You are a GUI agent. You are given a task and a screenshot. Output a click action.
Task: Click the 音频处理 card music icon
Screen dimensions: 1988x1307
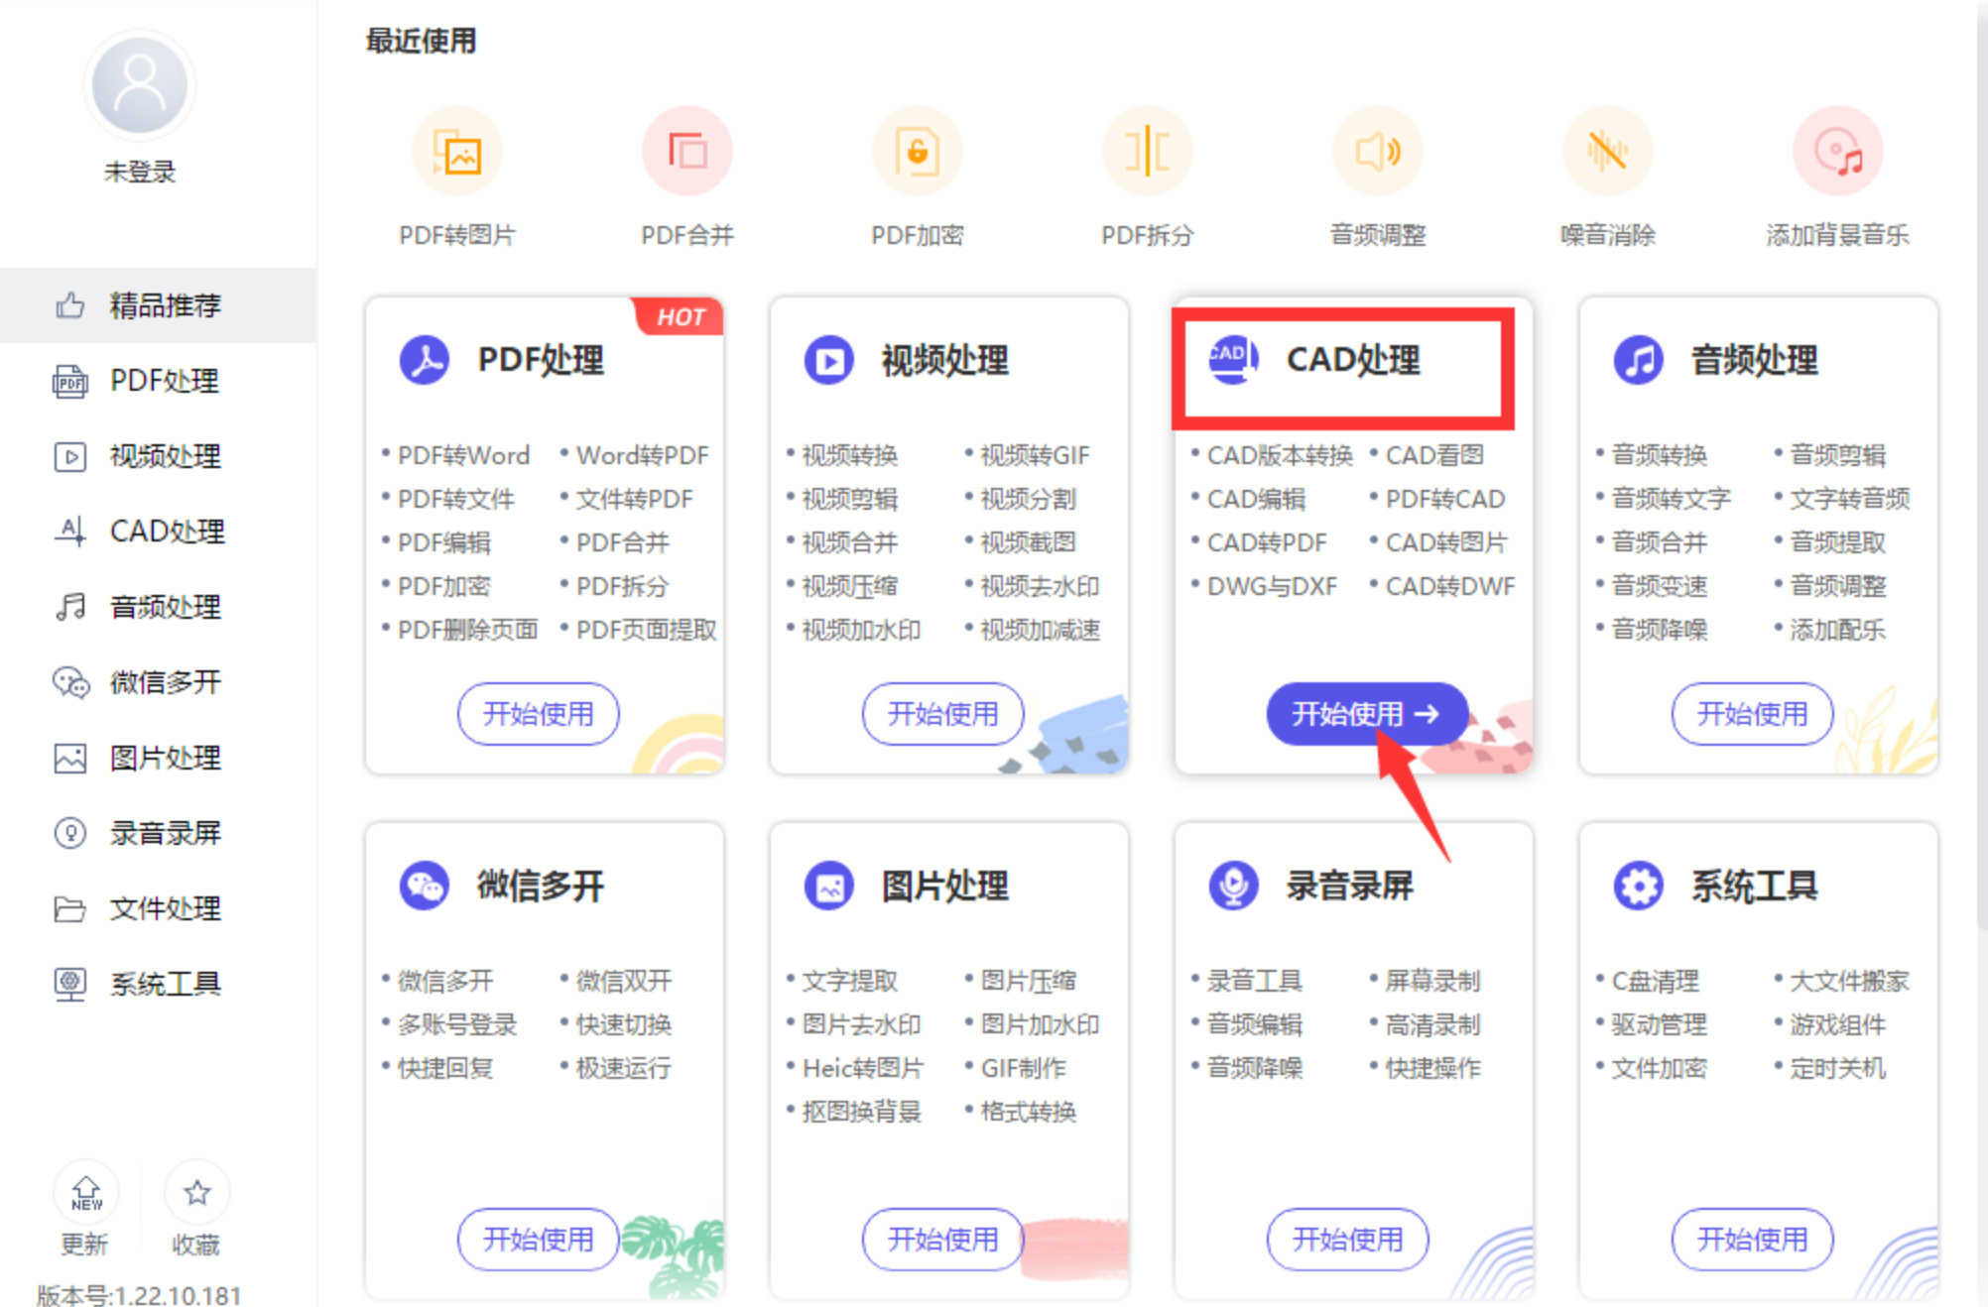tap(1639, 360)
